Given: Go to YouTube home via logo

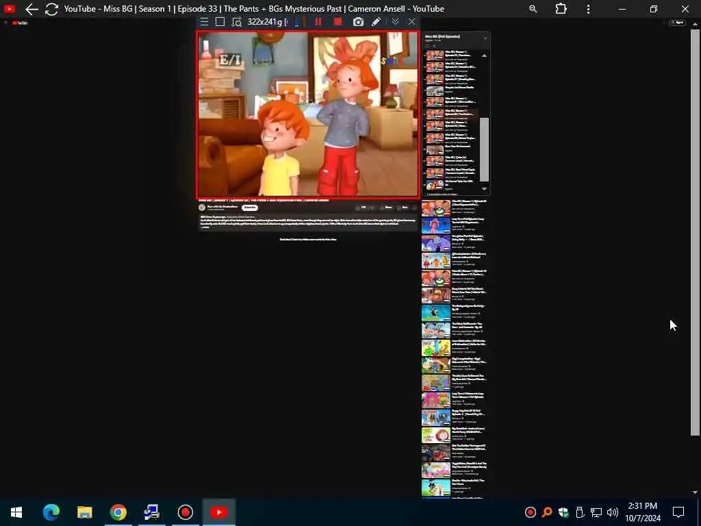Looking at the screenshot, I should tap(20, 23).
